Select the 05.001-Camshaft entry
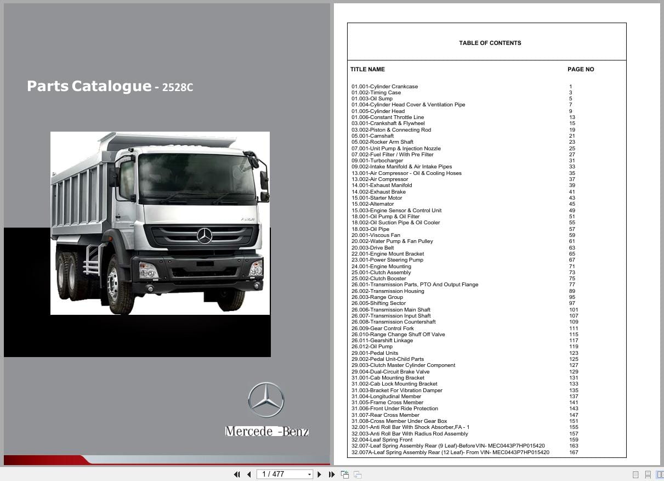 tap(372, 136)
